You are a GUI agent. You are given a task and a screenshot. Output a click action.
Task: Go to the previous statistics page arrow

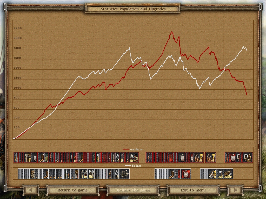(x=31, y=190)
